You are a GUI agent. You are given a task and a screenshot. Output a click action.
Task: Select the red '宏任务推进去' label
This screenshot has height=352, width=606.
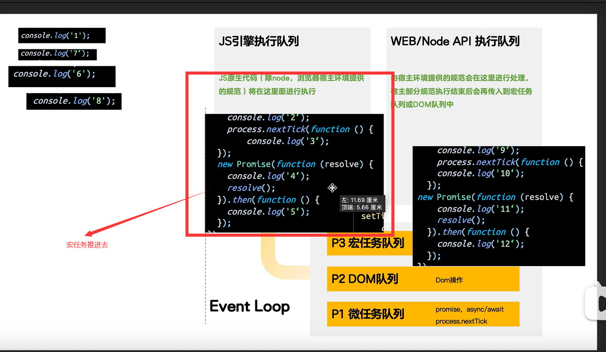coord(87,245)
